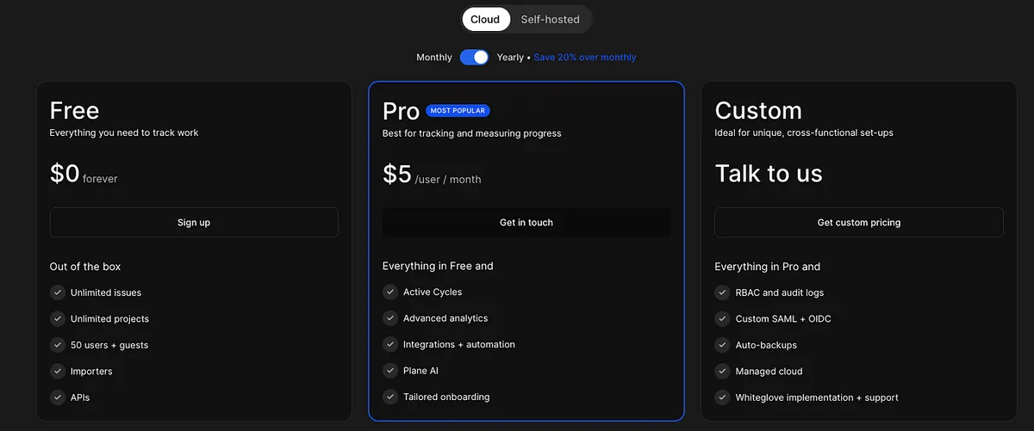Click the checkmark icon beside Auto-backups

[x=723, y=345]
